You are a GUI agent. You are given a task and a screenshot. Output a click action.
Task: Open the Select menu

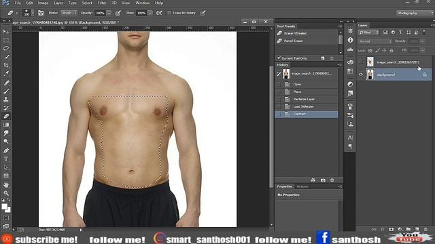pyautogui.click(x=87, y=3)
